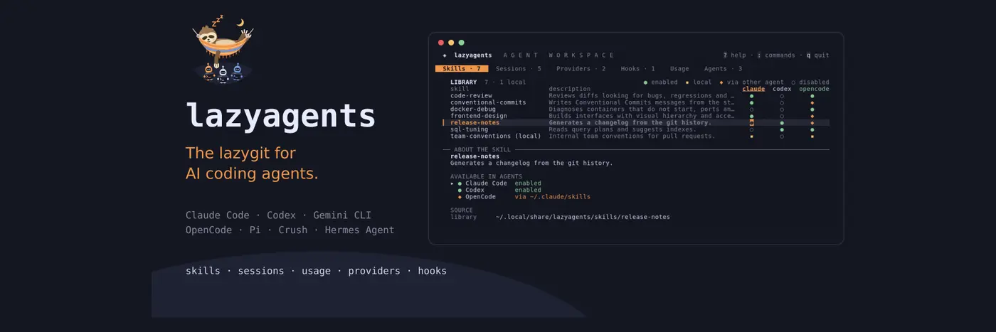
Task: Click green dot beside Codex agent
Action: click(x=460, y=191)
